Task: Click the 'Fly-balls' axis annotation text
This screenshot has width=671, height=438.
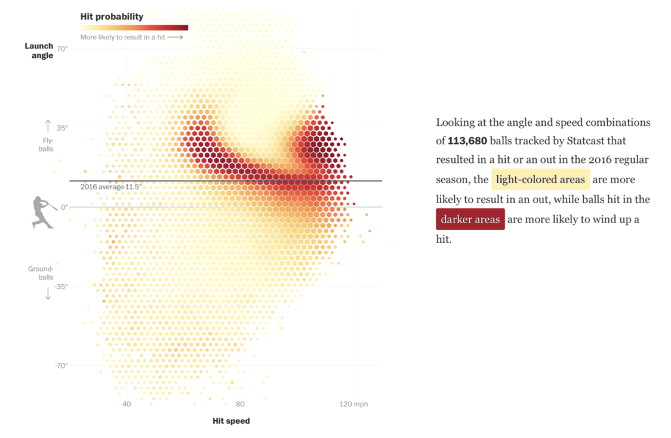Action: pos(46,144)
